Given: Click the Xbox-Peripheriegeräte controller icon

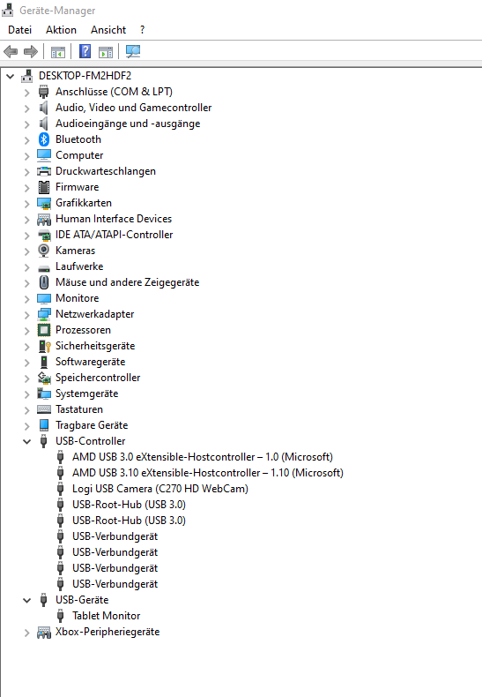Looking at the screenshot, I should [44, 633].
